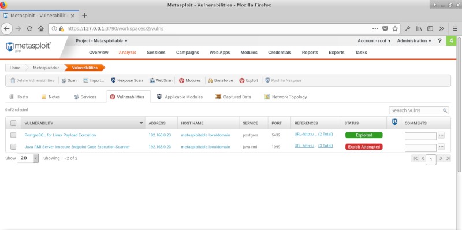The image size is (462, 230).
Task: Click the Metasploit Pro logo
Action: 28,47
